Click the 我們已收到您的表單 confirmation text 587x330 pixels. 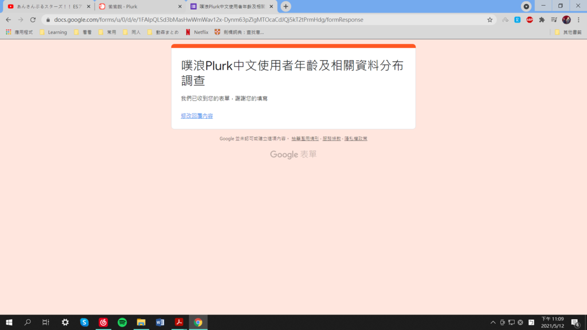(224, 99)
